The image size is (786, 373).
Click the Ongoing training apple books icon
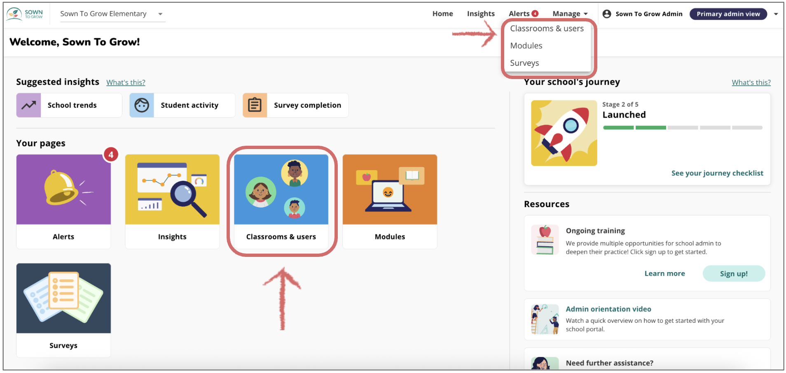545,240
